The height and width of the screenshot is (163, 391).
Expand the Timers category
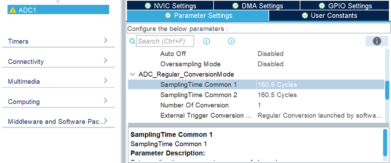106,40
